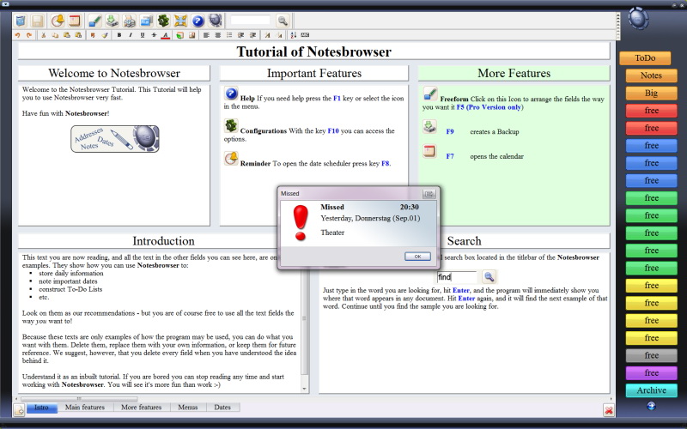Image resolution: width=687 pixels, height=429 pixels.
Task: Click the Introduction scrollbar down arrow
Action: coord(305,389)
